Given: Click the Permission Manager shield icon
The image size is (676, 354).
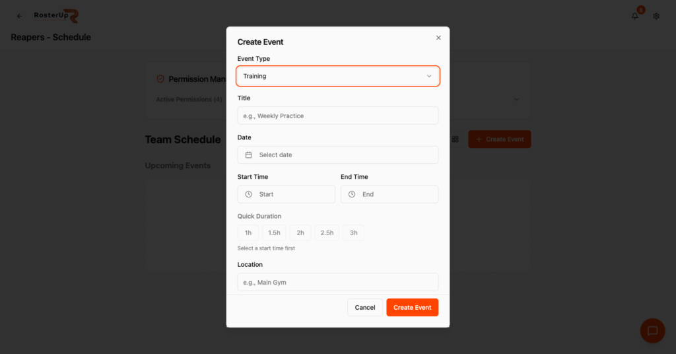Looking at the screenshot, I should [160, 79].
